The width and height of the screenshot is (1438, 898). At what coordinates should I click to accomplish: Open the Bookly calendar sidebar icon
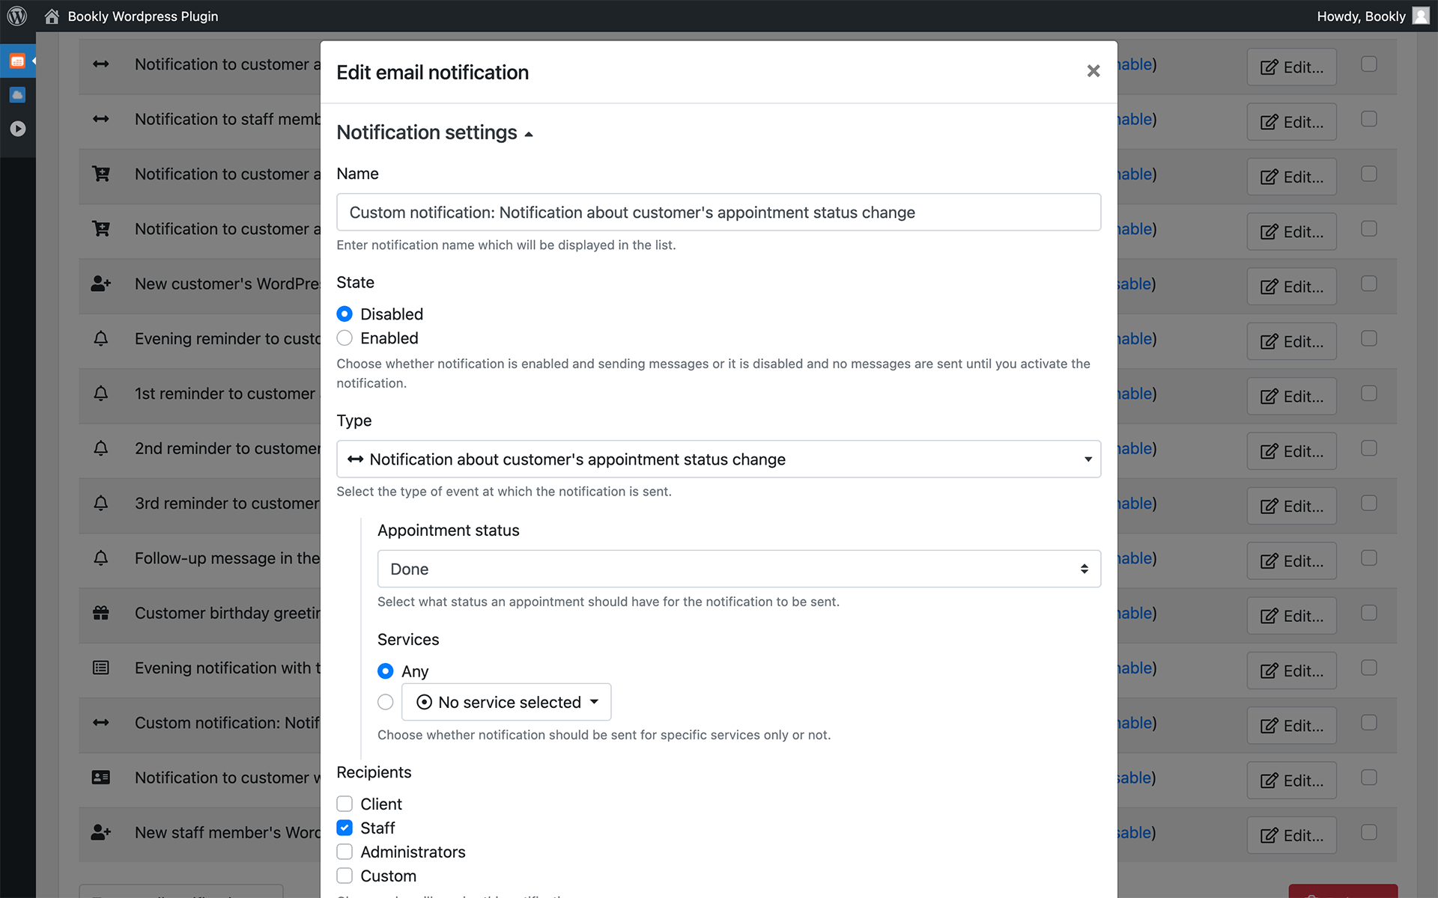pyautogui.click(x=17, y=61)
